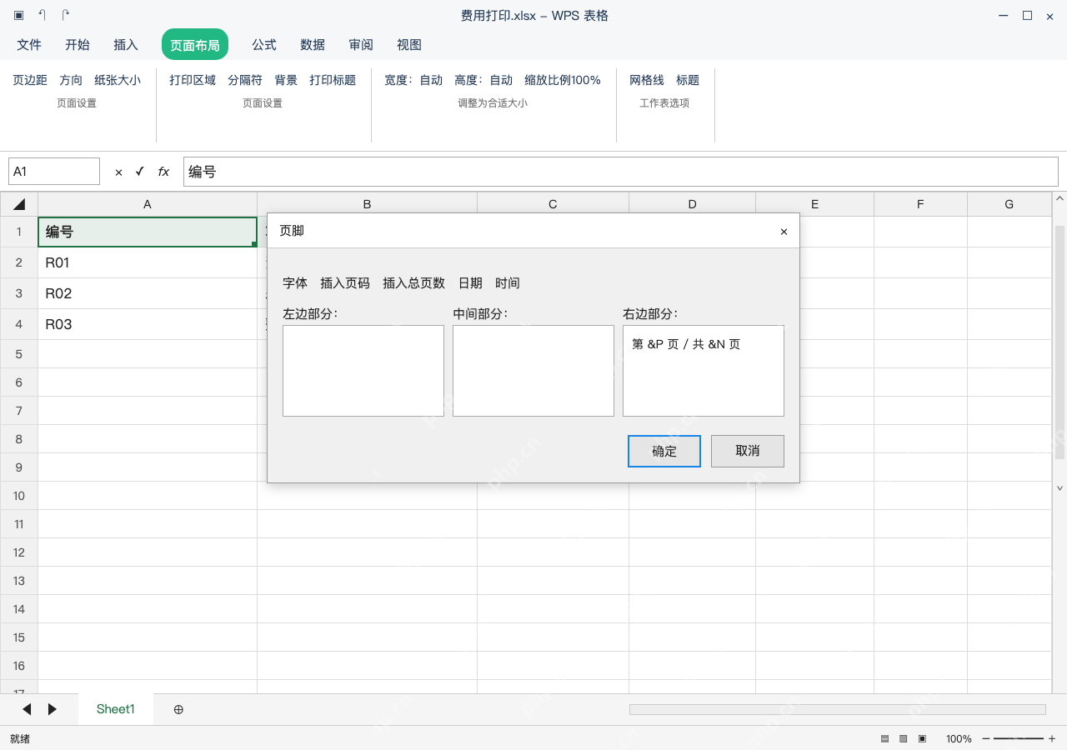Toggle the 标题 headings option
The height and width of the screenshot is (750, 1067).
tap(688, 80)
